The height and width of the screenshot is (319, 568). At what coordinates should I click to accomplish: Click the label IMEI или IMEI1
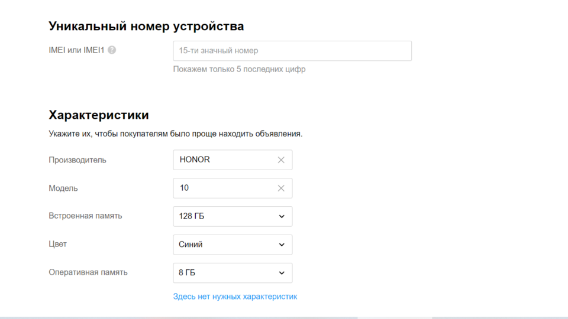(76, 50)
